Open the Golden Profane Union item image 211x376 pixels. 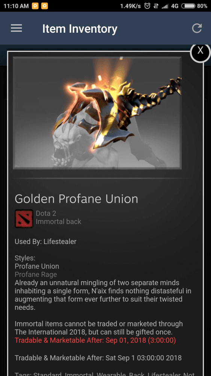[x=97, y=113]
